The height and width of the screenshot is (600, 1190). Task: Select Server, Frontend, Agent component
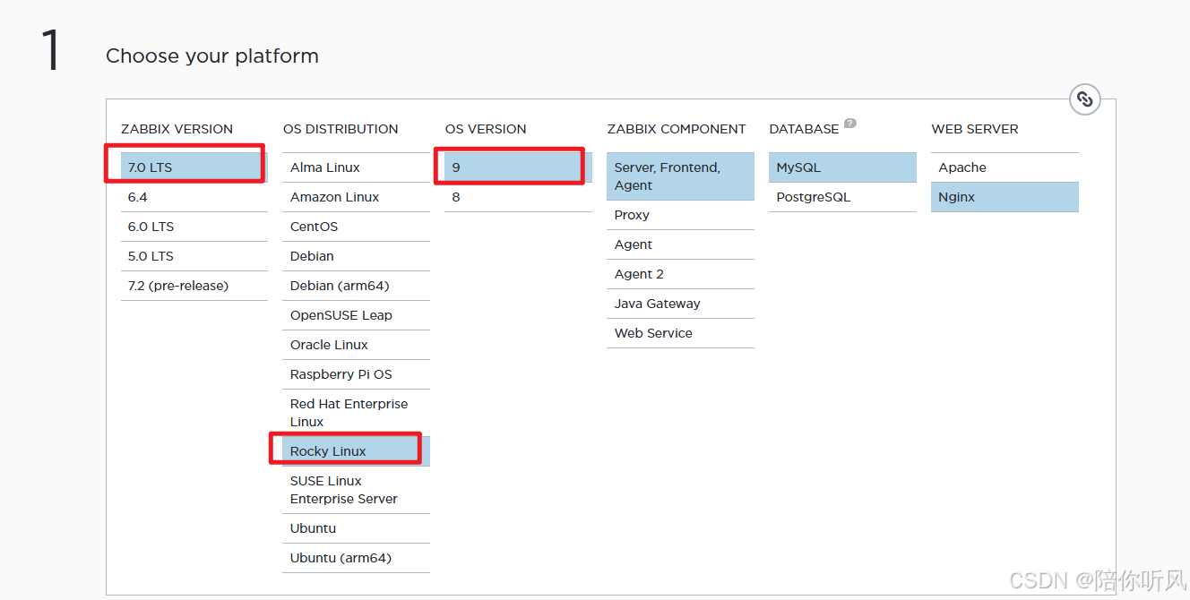[681, 176]
